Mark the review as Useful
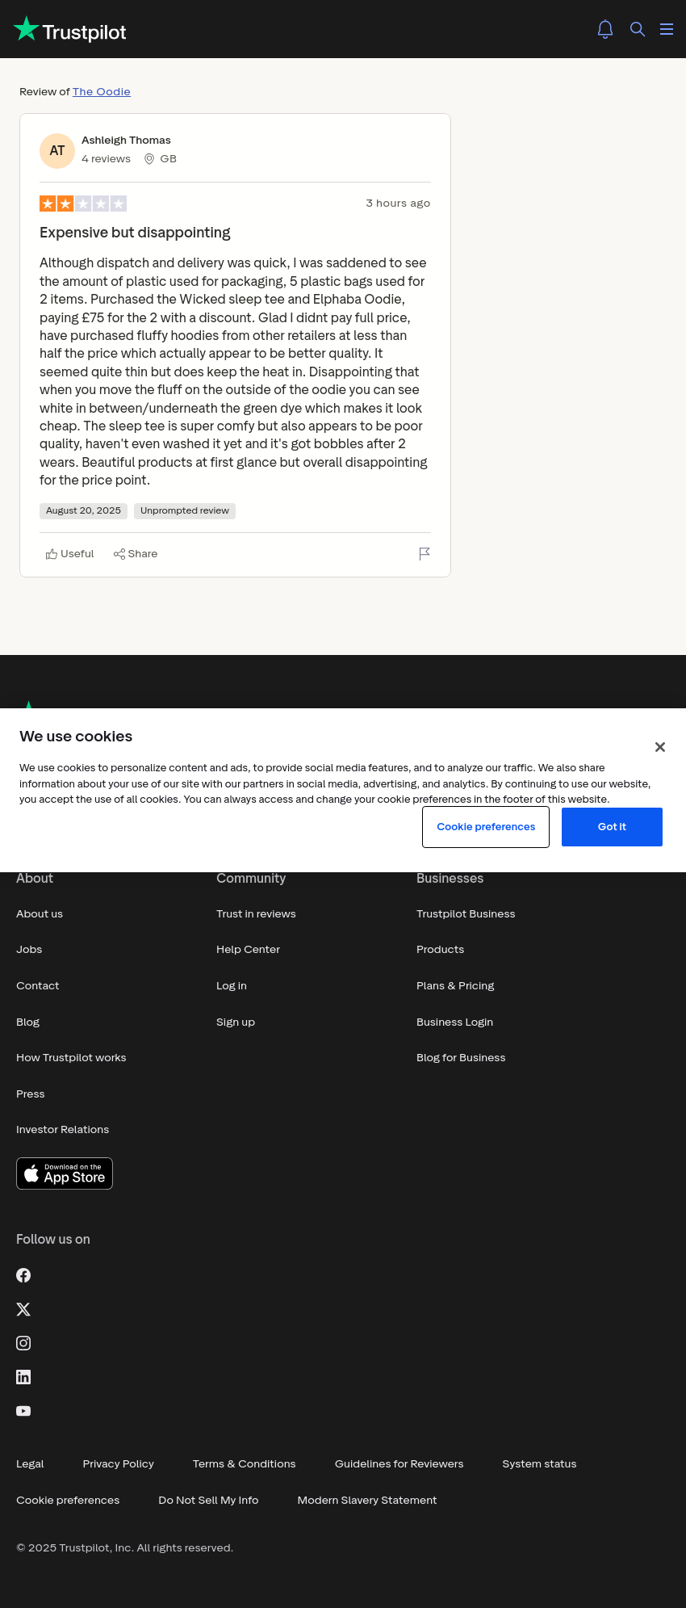The image size is (686, 1608). click(x=70, y=554)
